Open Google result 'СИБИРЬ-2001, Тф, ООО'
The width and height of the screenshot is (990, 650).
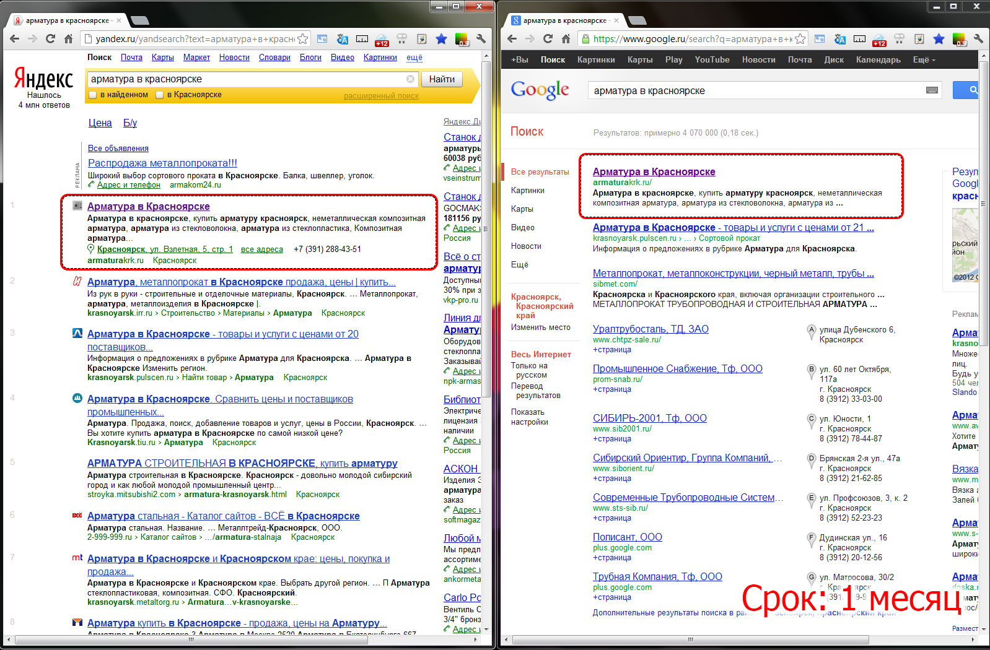(650, 418)
